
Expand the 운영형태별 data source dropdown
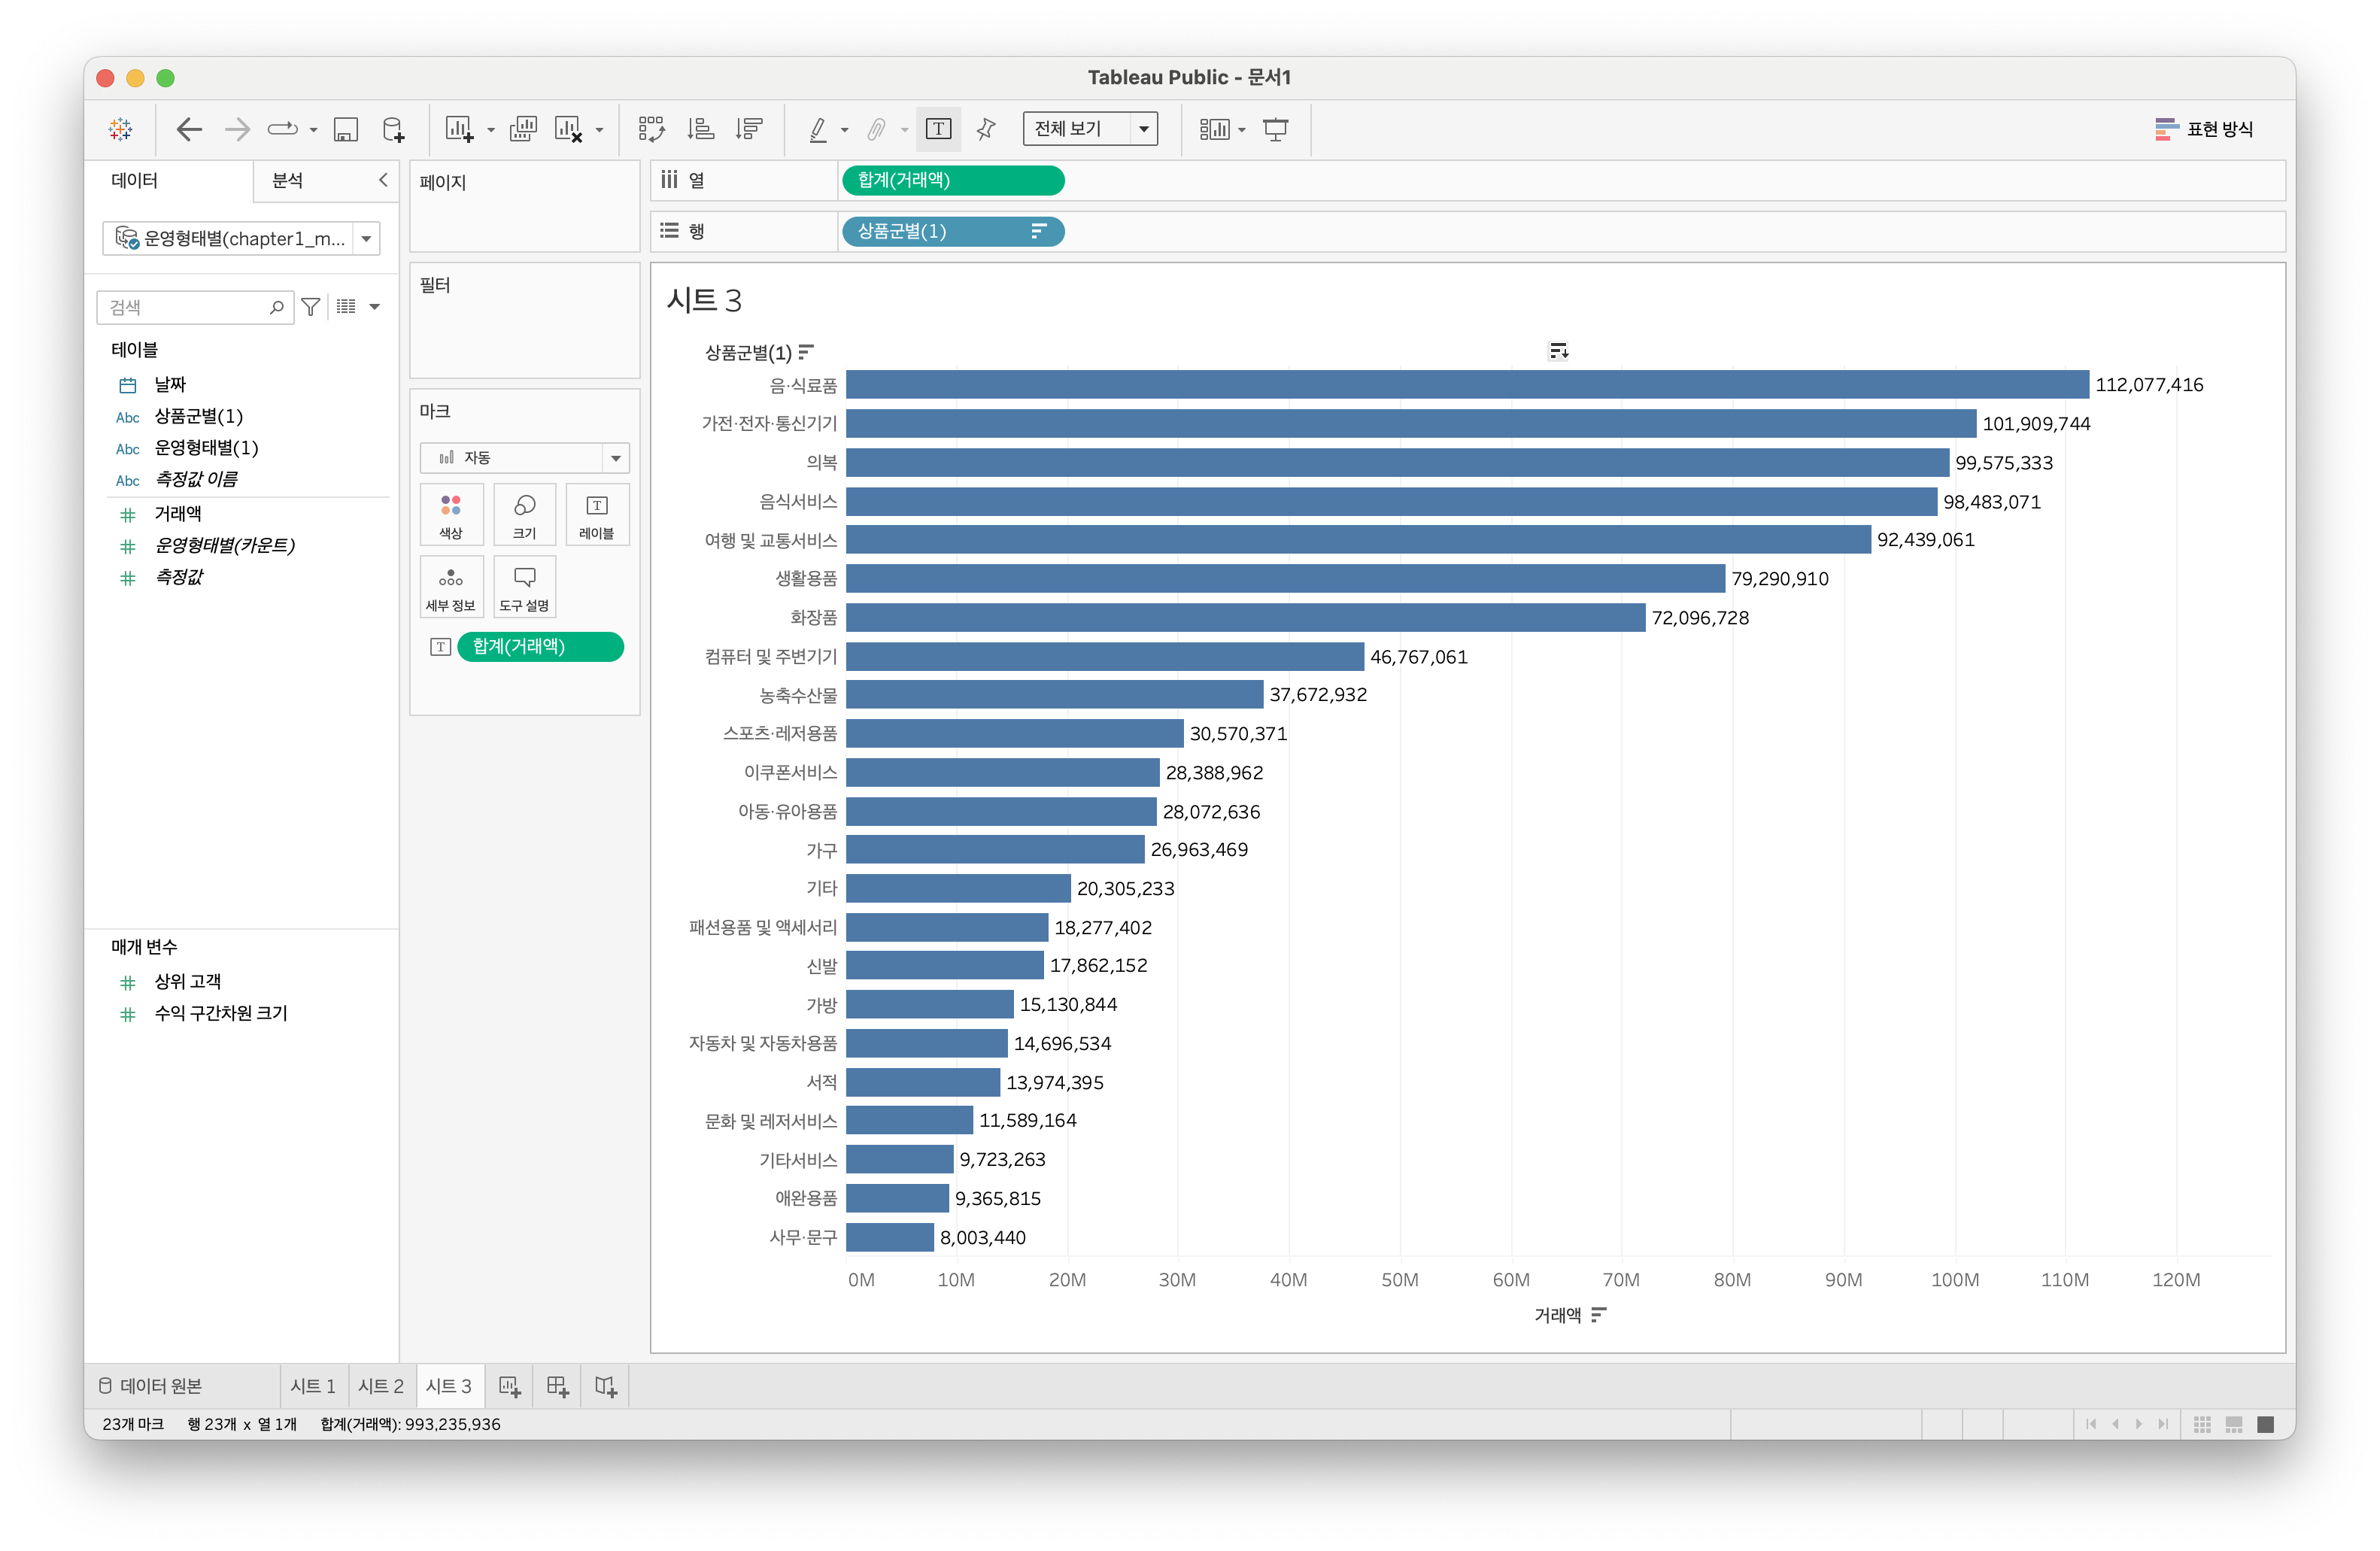tap(367, 239)
